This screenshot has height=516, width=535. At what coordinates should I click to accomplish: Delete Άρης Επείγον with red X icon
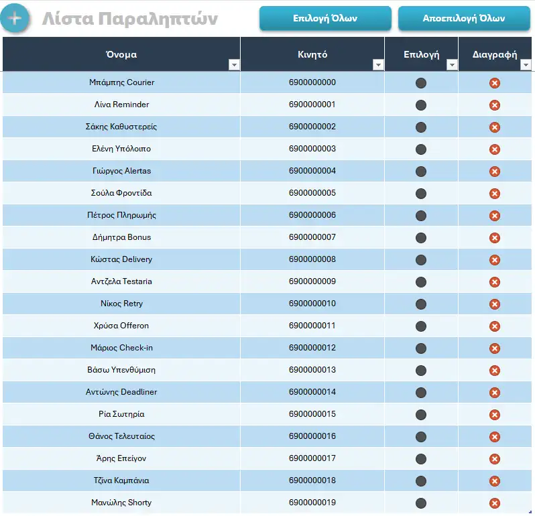494,459
